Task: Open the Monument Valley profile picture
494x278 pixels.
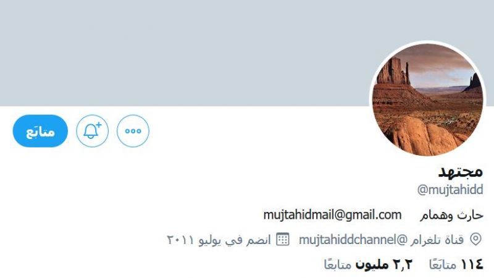Action: (x=427, y=99)
